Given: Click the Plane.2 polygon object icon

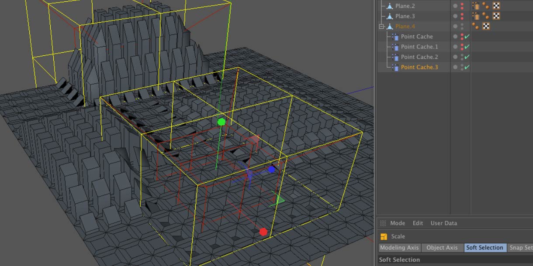Looking at the screenshot, I should [x=390, y=6].
